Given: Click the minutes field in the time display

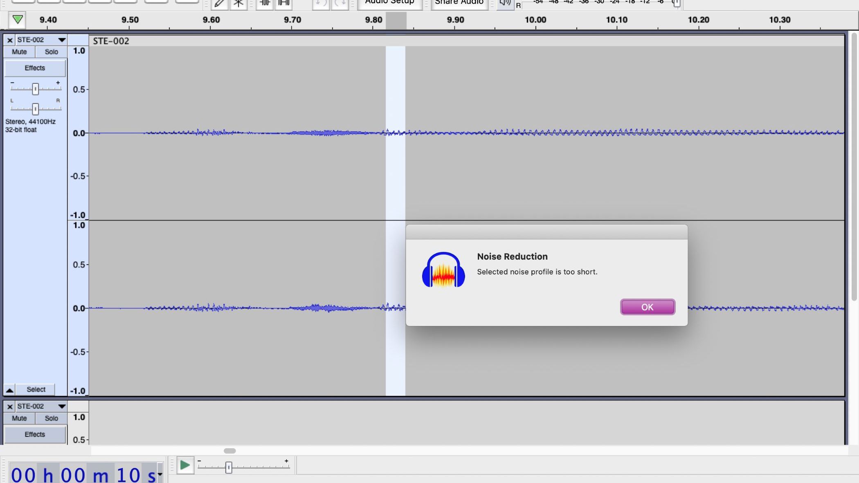Looking at the screenshot, I should click(x=73, y=474).
